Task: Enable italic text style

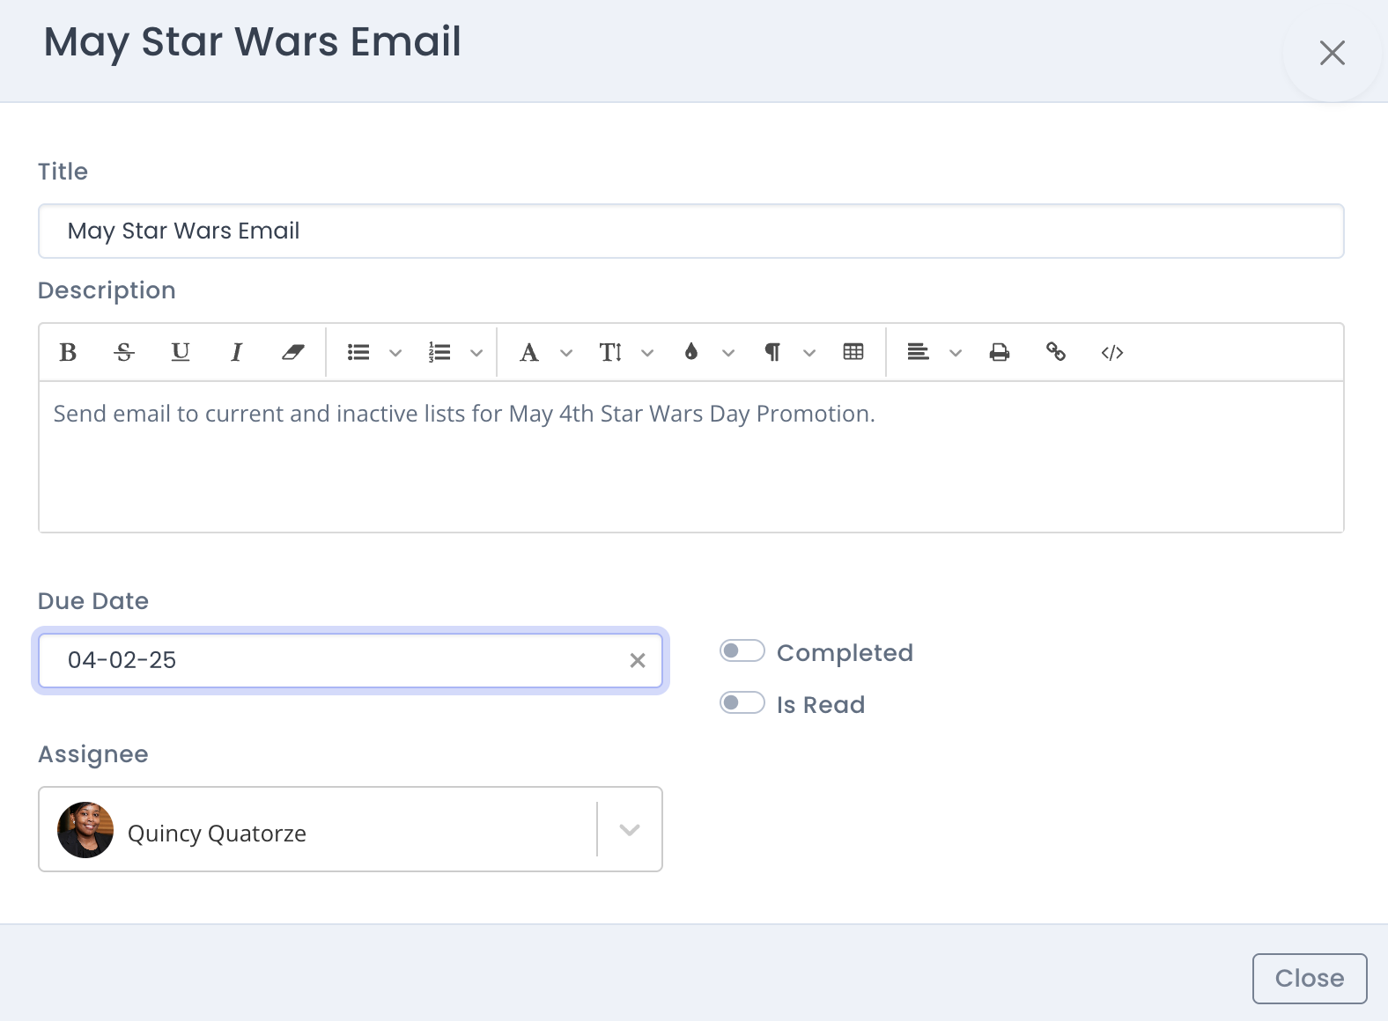Action: (236, 353)
